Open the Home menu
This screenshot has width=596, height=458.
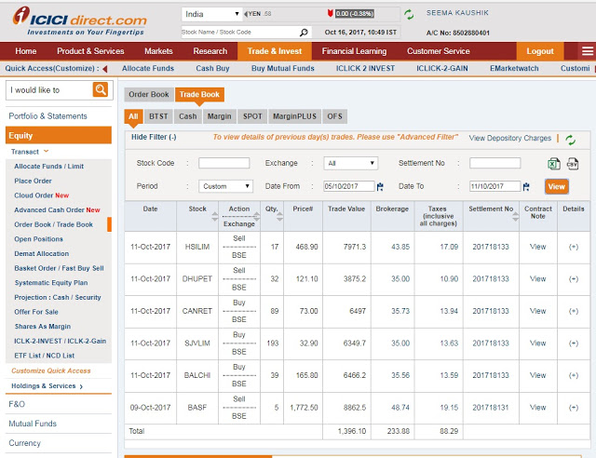[25, 51]
